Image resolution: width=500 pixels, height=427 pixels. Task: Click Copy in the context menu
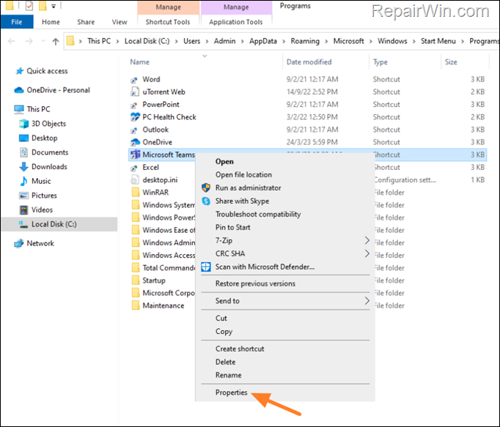(224, 331)
